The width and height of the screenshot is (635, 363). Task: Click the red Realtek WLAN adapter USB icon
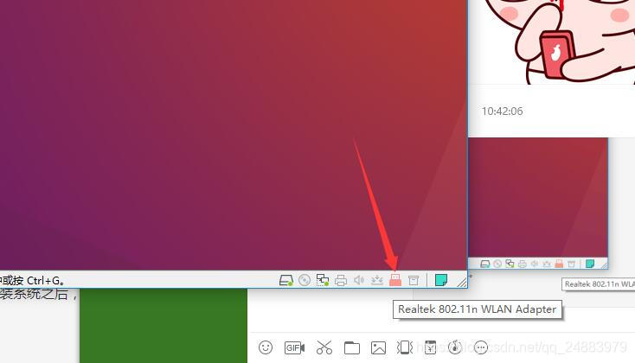(x=395, y=280)
